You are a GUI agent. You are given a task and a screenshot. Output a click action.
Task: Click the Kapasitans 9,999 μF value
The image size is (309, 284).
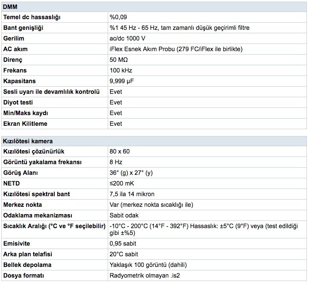click(x=121, y=81)
